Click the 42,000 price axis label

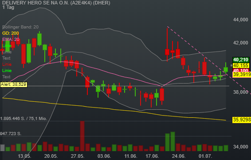241,43
